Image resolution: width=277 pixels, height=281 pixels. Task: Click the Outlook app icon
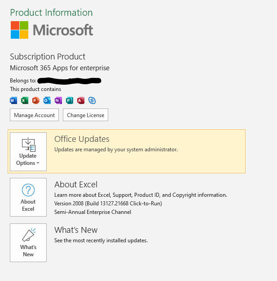pos(47,100)
